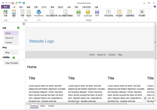Add a new page with the green plus

coord(18,28)
